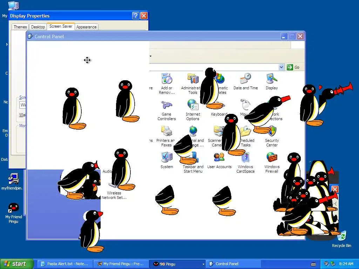359x269 pixels.
Task: Click the Go button in address bar
Action: click(x=293, y=67)
